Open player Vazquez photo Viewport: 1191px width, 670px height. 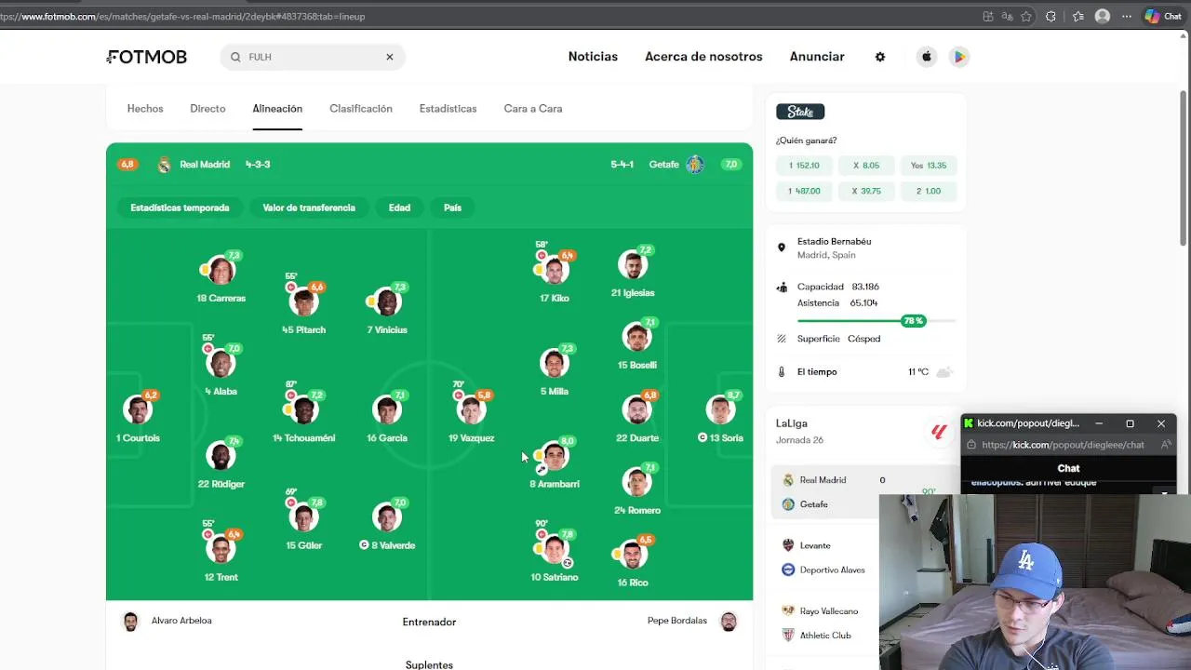471,409
